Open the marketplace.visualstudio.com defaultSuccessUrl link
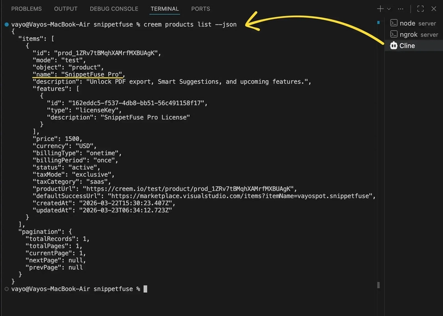This screenshot has height=316, width=443. click(x=240, y=196)
